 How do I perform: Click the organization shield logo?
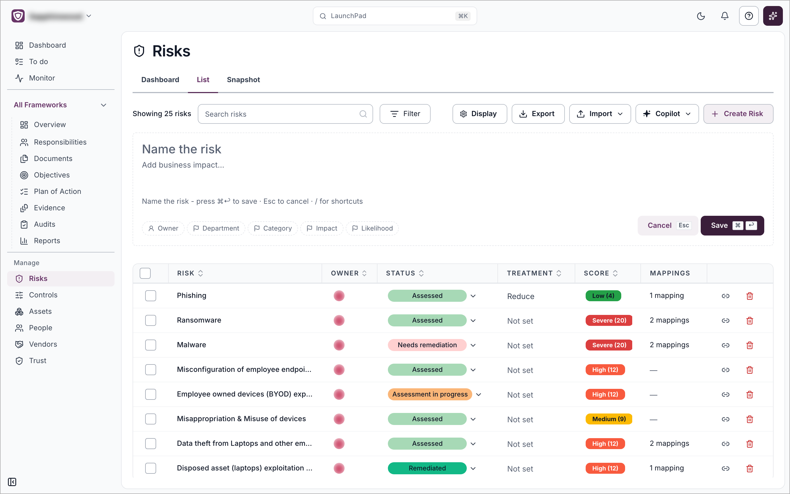pos(18,16)
